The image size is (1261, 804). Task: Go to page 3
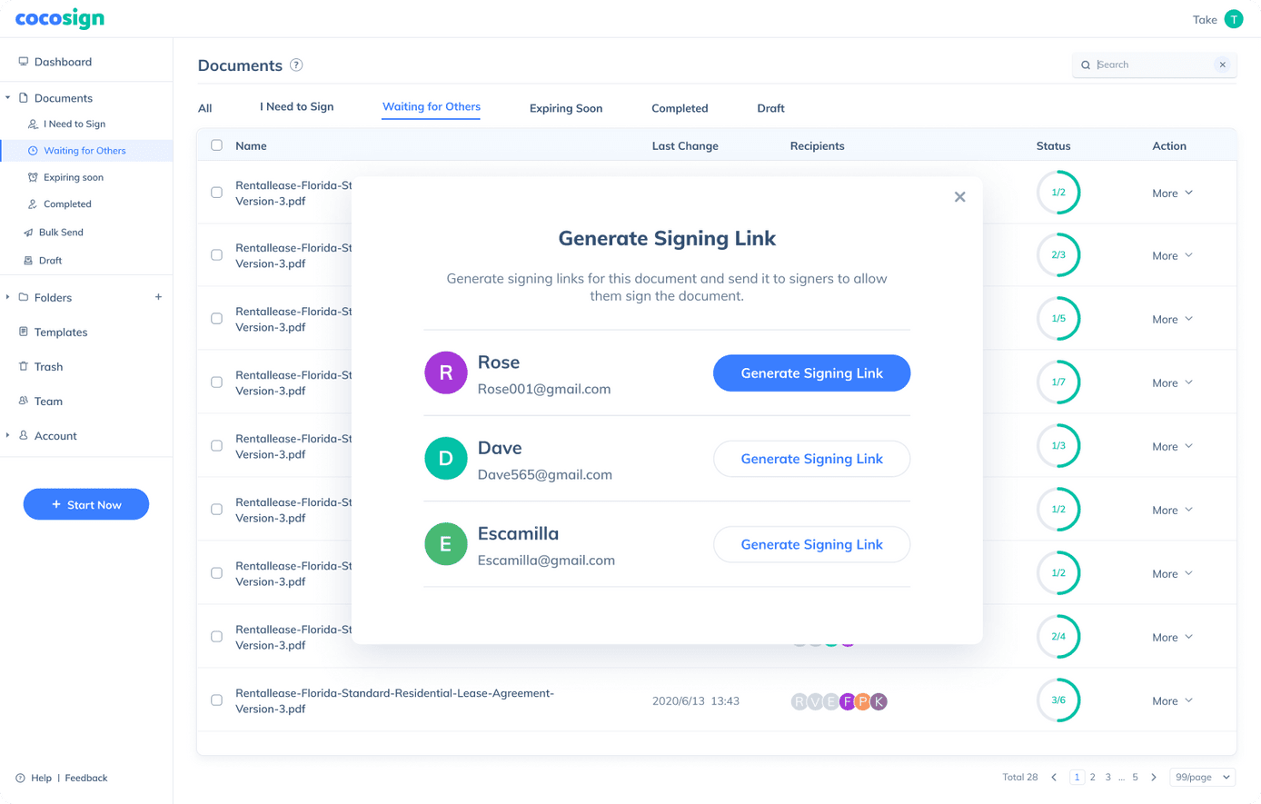tap(1107, 778)
